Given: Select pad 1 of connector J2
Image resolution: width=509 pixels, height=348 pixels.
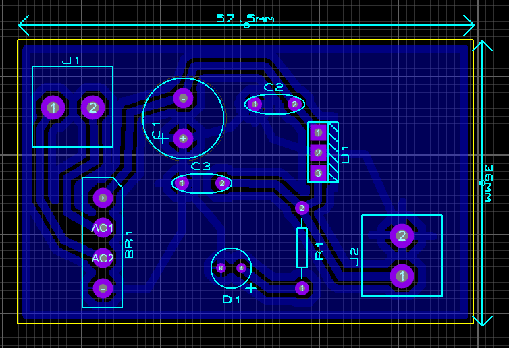Looking at the screenshot, I should (402, 276).
